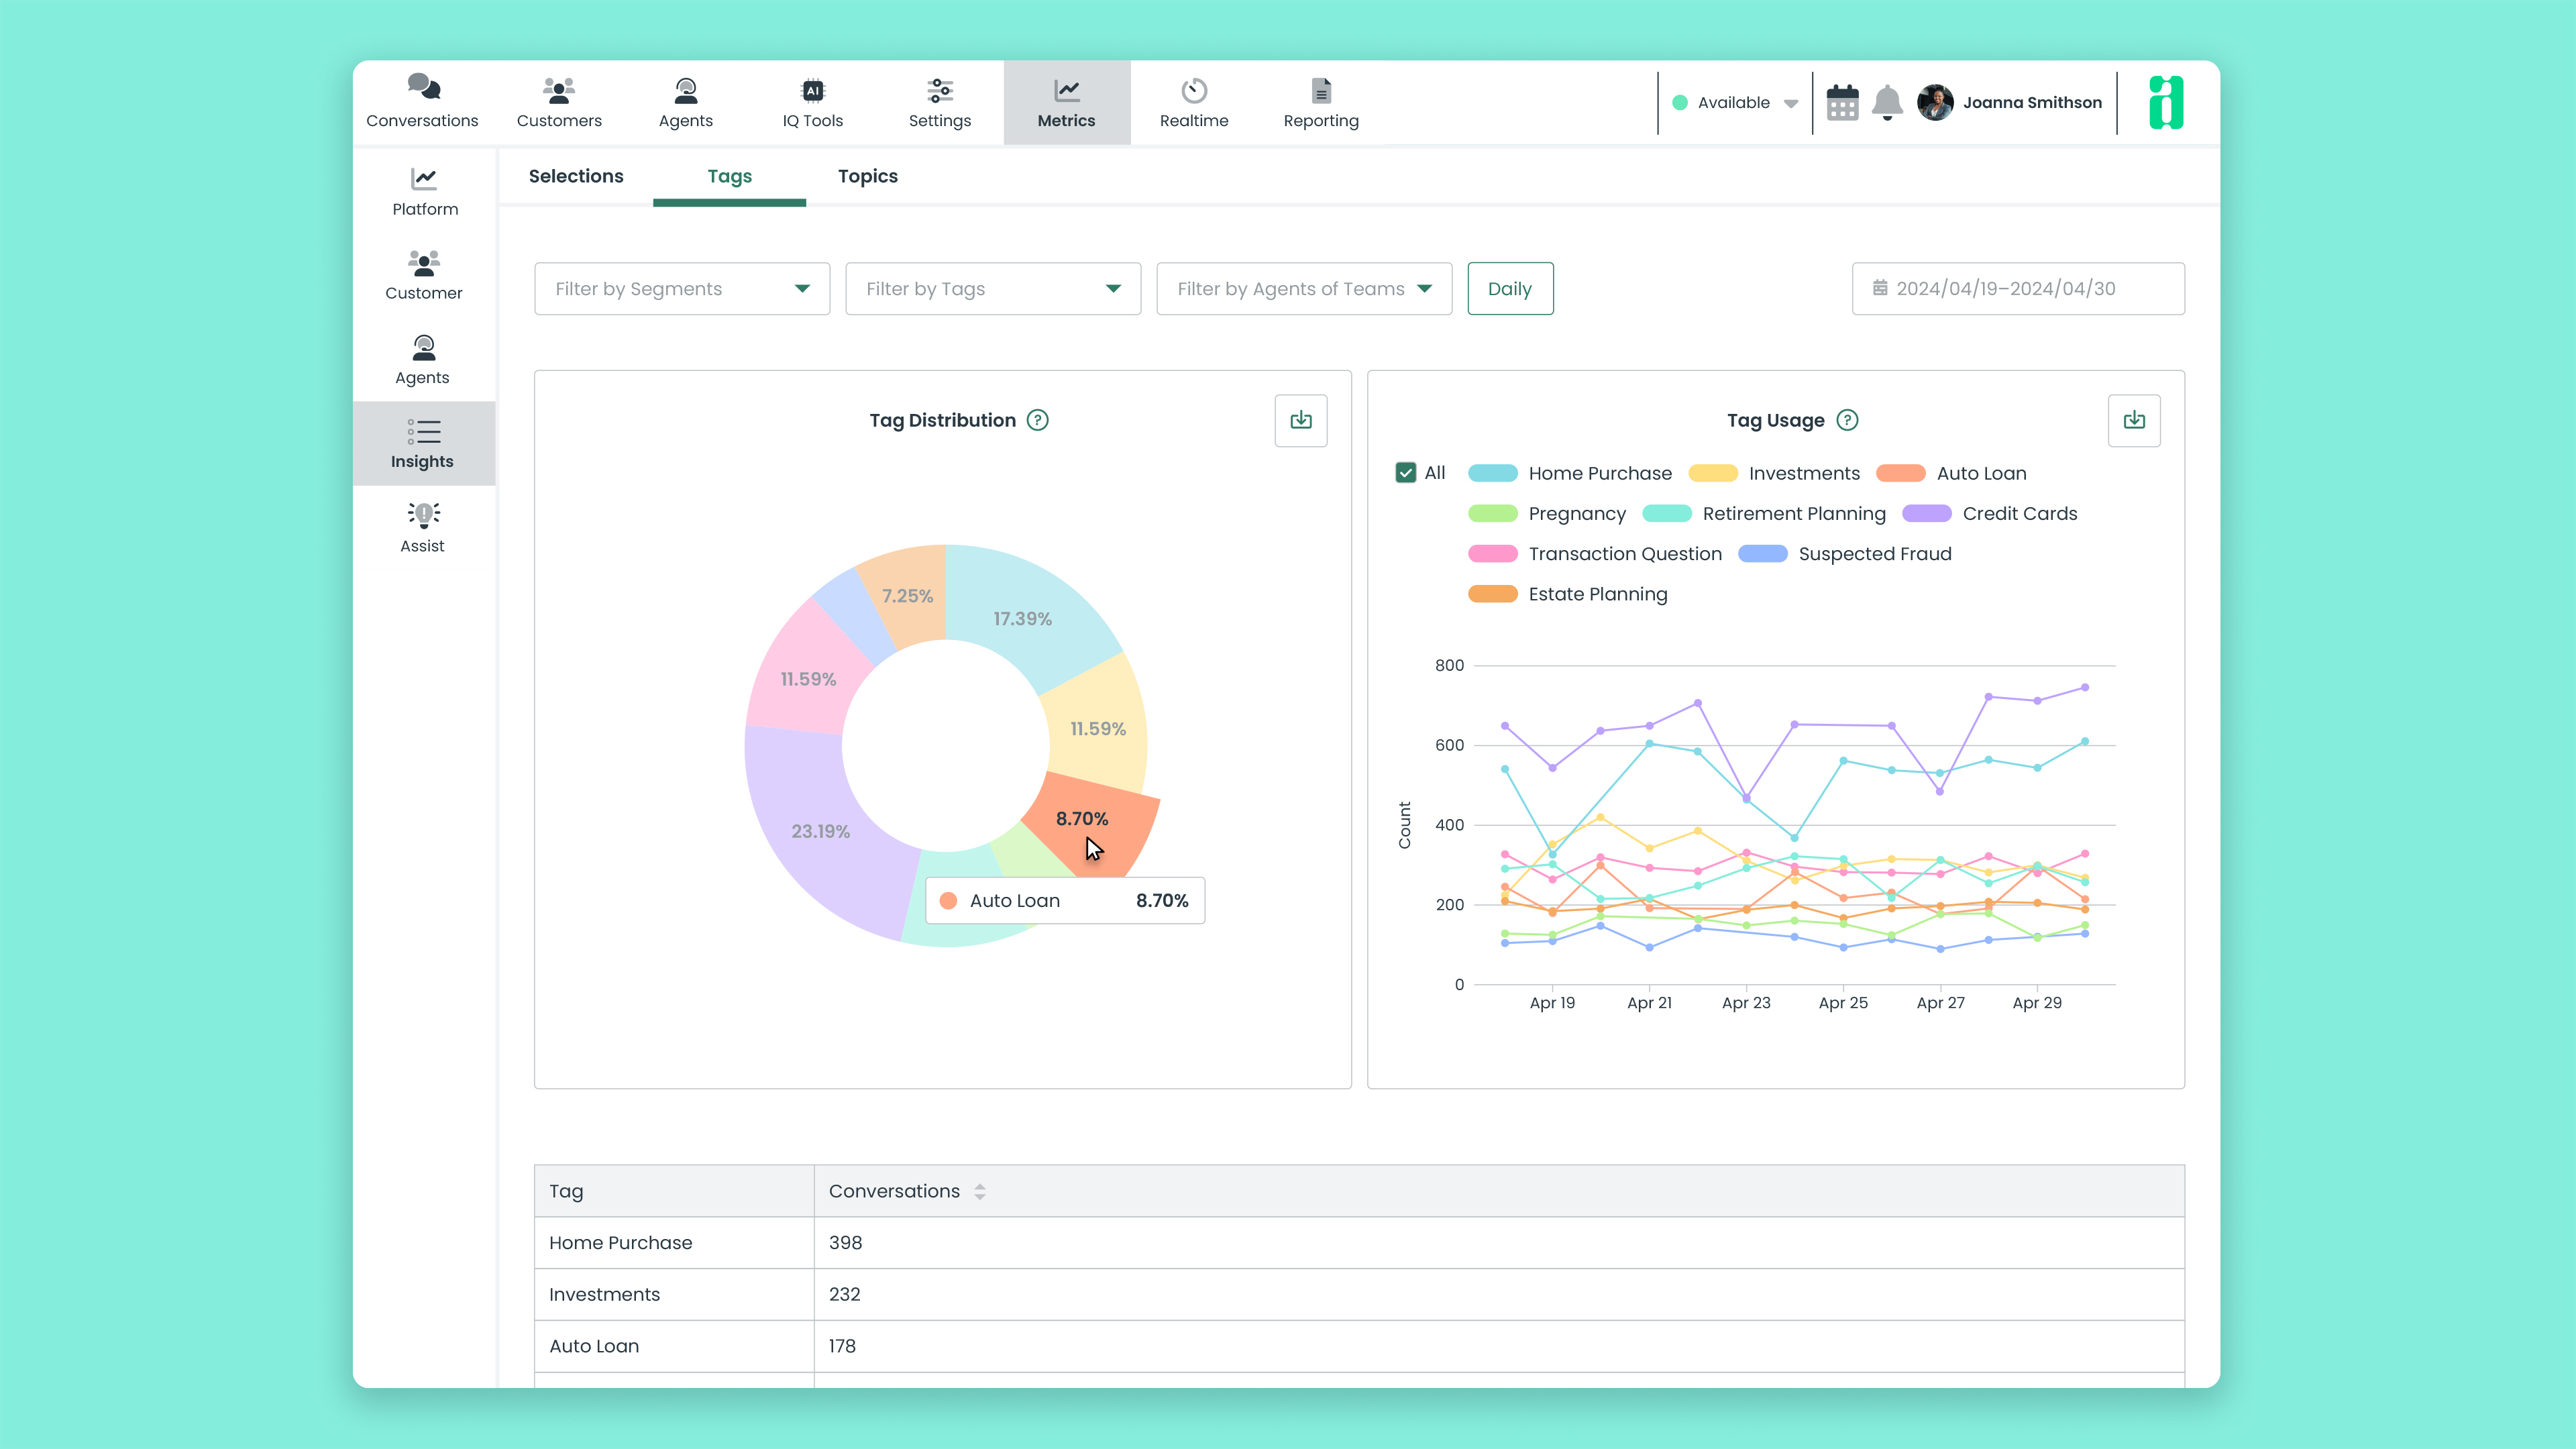This screenshot has width=2576, height=1449.
Task: Open Realtime view in top navigation
Action: point(1193,103)
